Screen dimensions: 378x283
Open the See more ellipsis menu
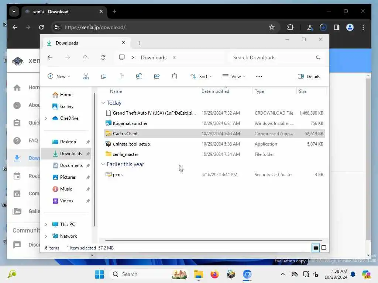coord(259,77)
